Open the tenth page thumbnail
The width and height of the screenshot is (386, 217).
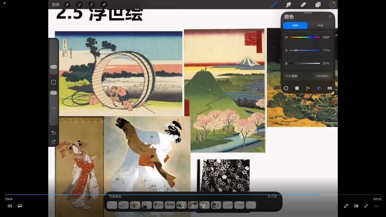click(216, 205)
